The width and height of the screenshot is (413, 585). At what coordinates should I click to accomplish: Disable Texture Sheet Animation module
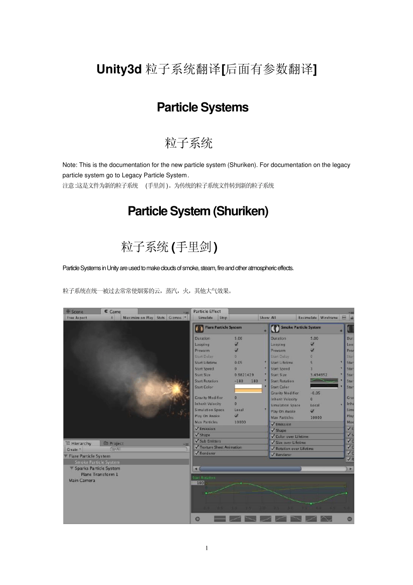point(197,447)
